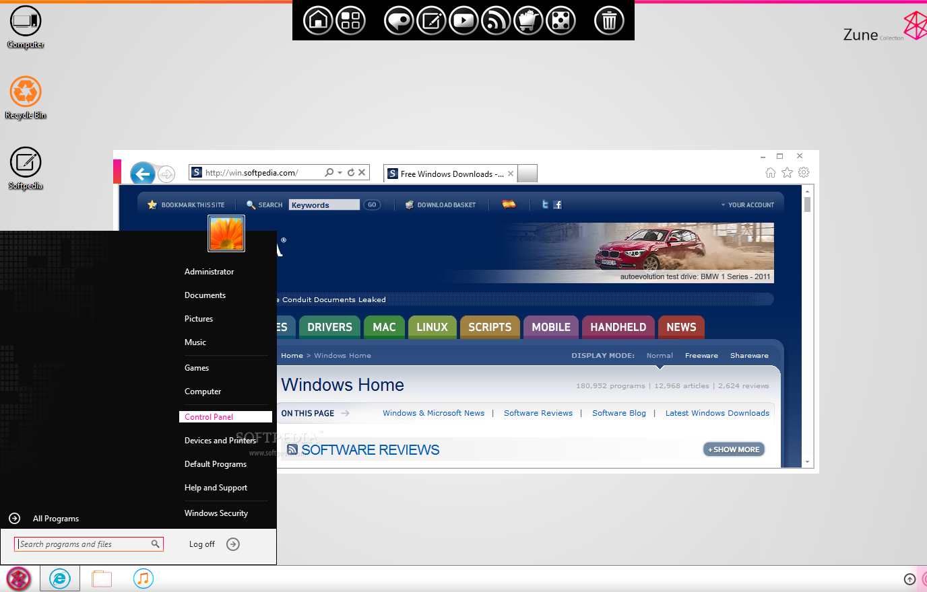Click the GO search button
Viewport: 927px width, 592px height.
[372, 205]
